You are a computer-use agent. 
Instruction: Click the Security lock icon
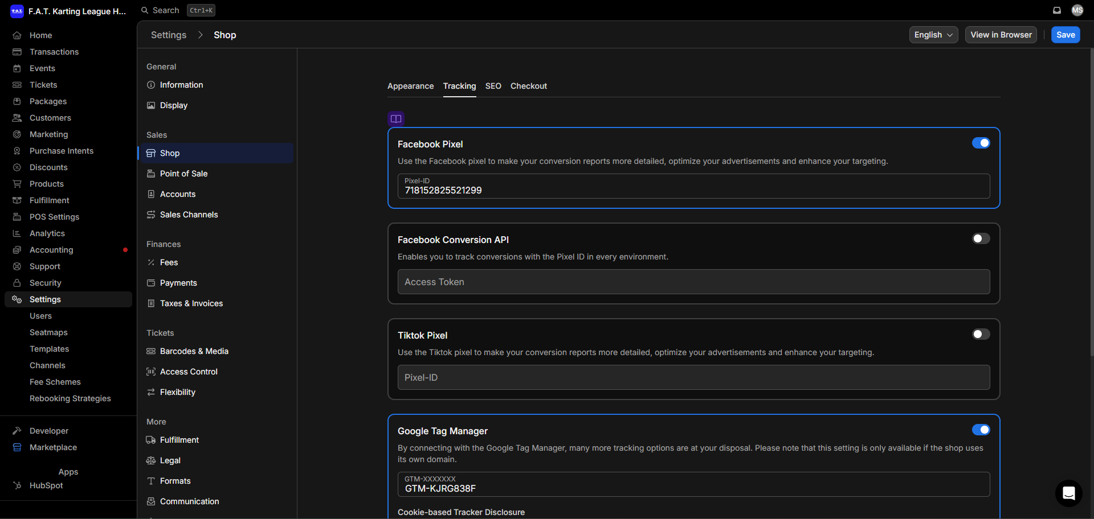(17, 283)
